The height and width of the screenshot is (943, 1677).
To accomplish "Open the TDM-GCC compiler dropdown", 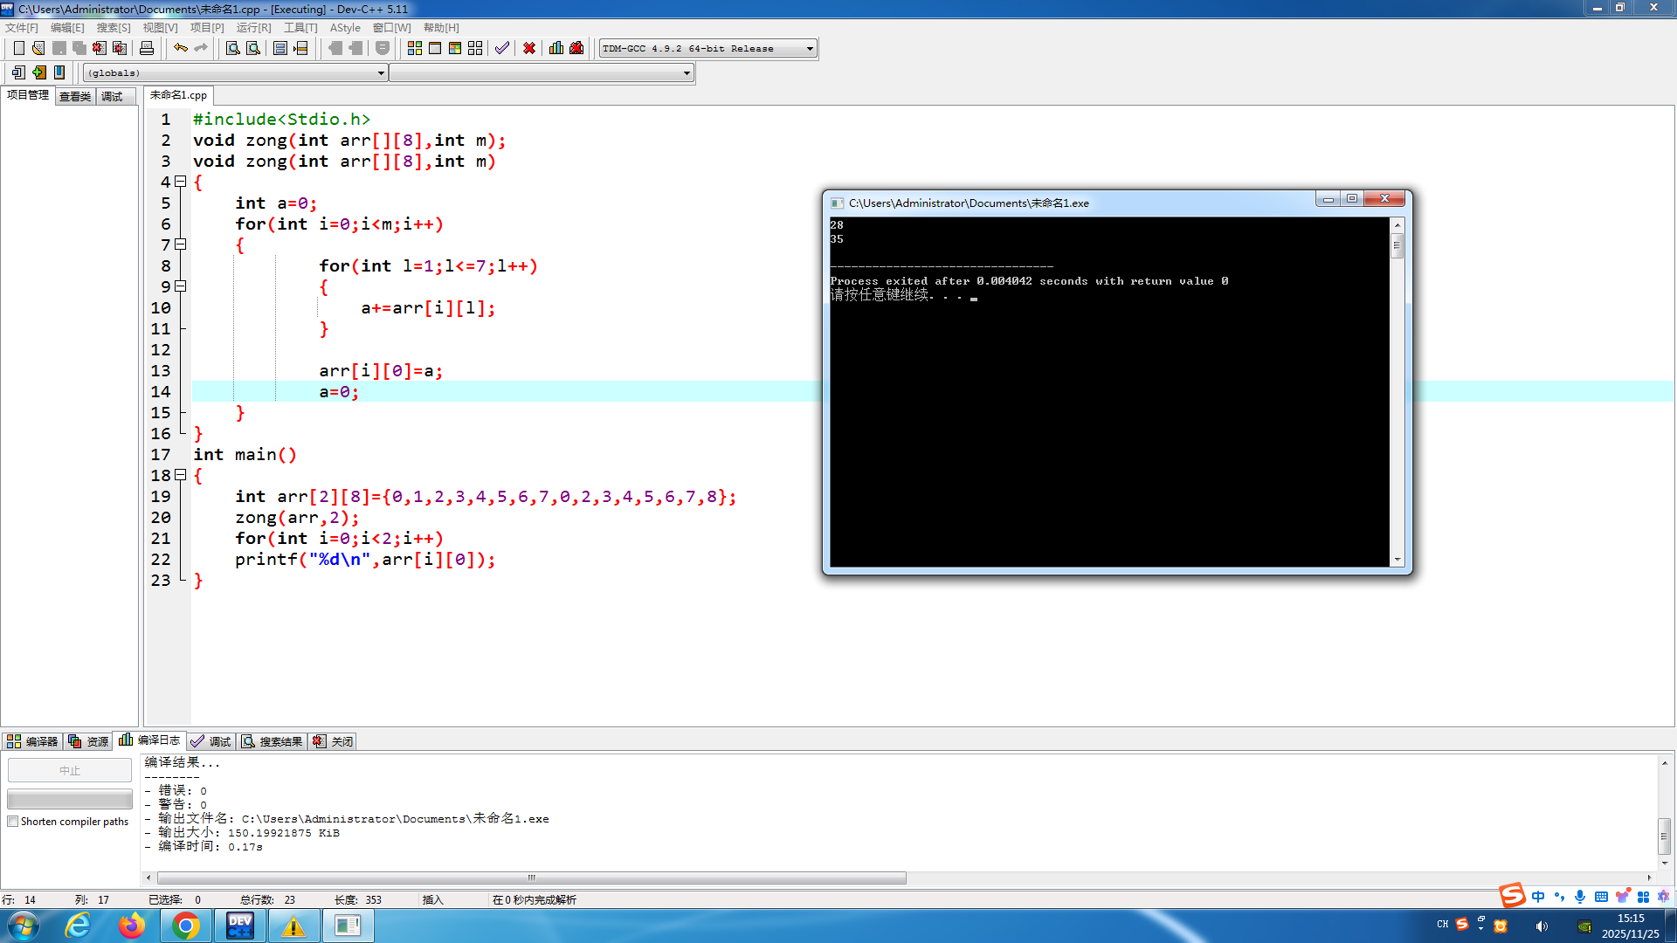I will [x=810, y=49].
